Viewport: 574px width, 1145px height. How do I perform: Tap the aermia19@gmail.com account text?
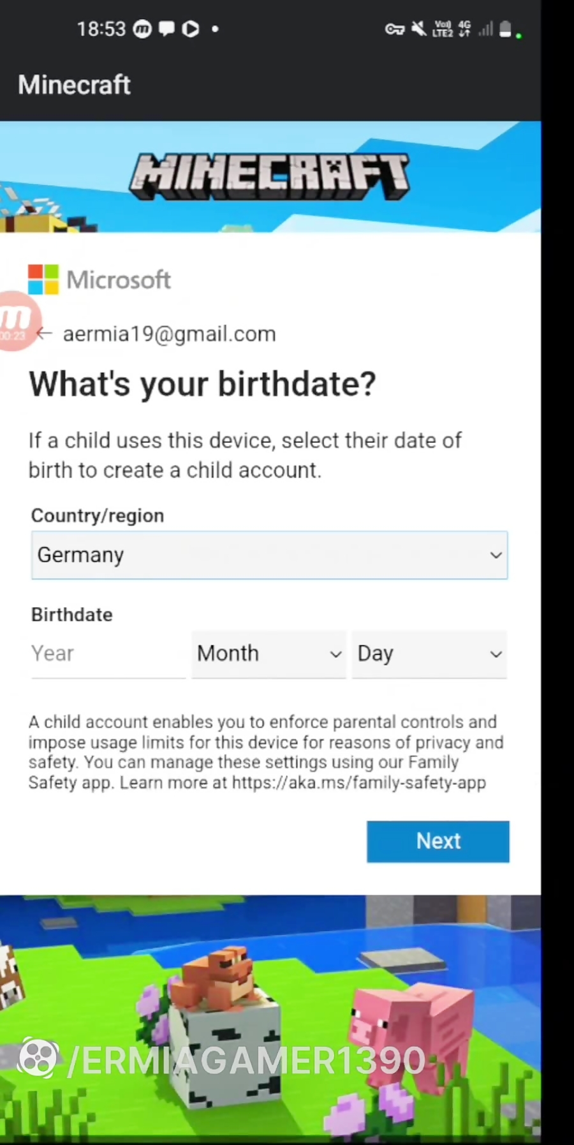coord(169,334)
